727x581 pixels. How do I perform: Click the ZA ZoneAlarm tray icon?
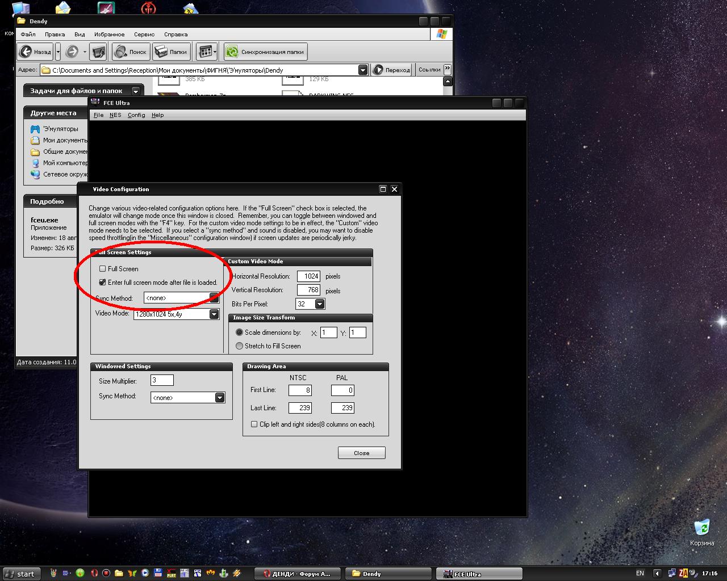[x=683, y=573]
